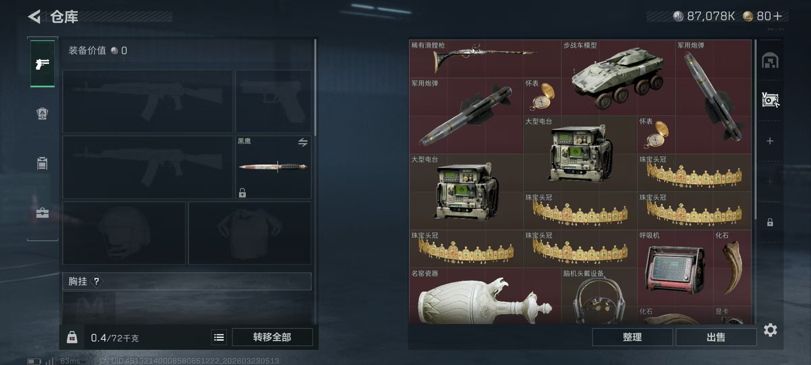Click the lock icon under the 黑鹰 knife
Viewport: 811px width, 365px height.
click(x=242, y=193)
